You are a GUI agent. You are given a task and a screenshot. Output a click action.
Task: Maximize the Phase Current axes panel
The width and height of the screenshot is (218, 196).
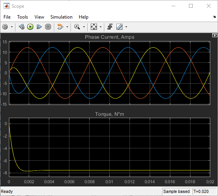[215, 36]
